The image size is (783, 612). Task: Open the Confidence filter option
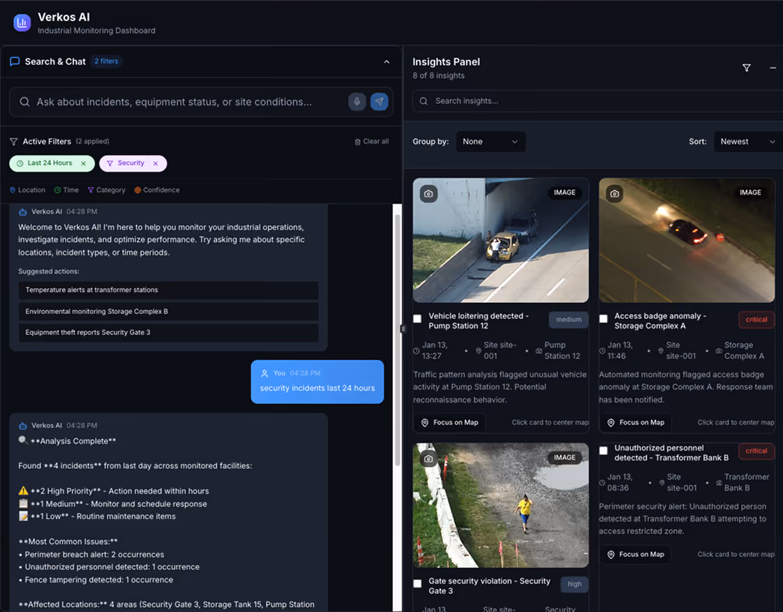157,191
